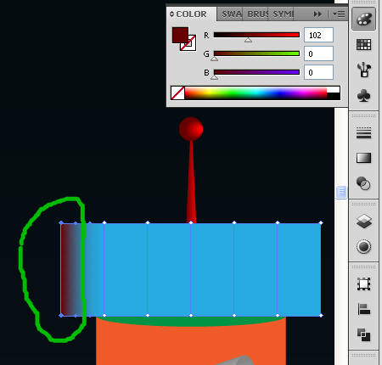Screen dimensions: 382x365
Task: Collapse panel group with double arrows
Action: (317, 14)
